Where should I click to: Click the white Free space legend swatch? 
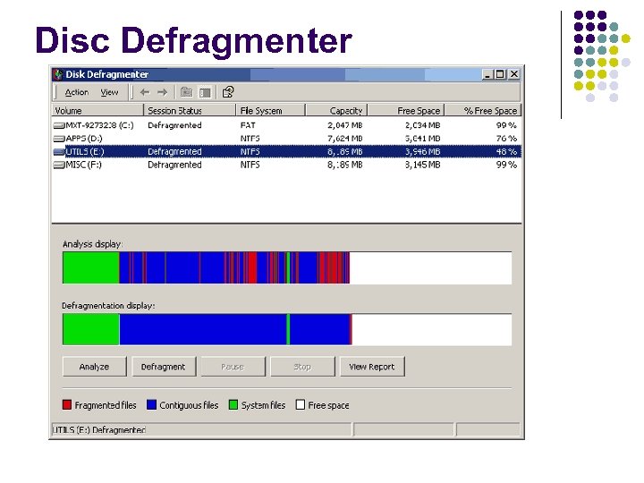tap(301, 404)
